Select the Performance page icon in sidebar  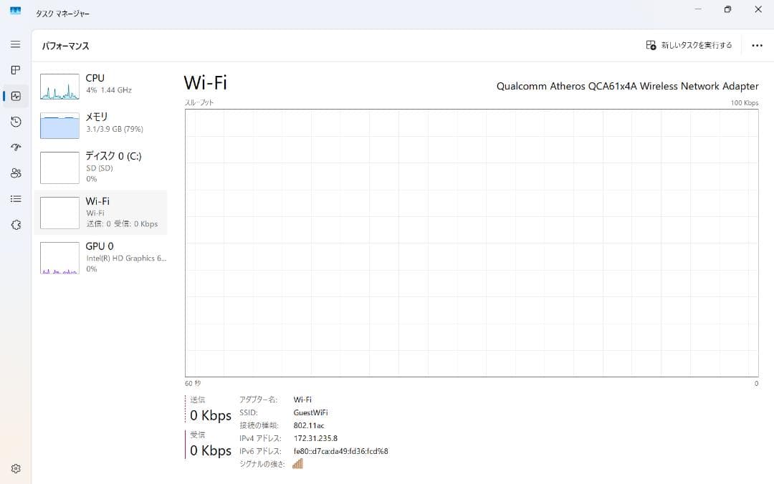pyautogui.click(x=15, y=96)
